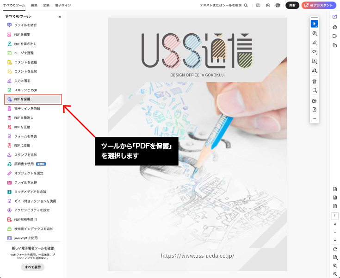Open the 変換 tab
Viewport: 340px width, 278px height.
click(46, 5)
